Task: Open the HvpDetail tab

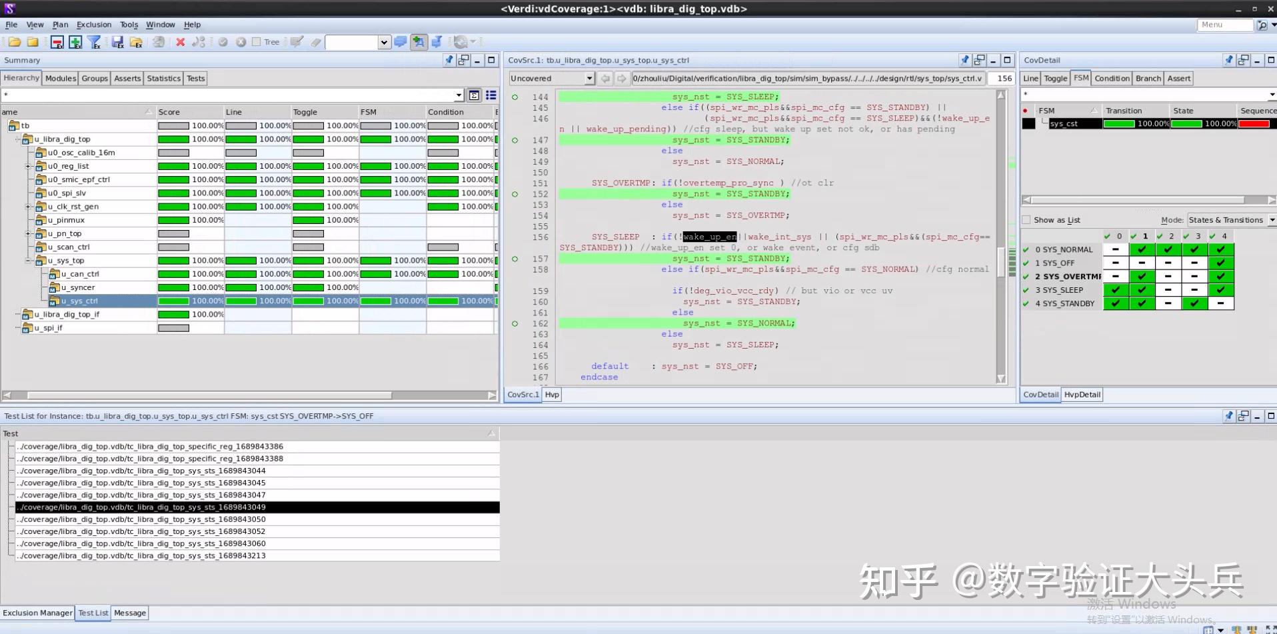Action: click(x=1082, y=395)
